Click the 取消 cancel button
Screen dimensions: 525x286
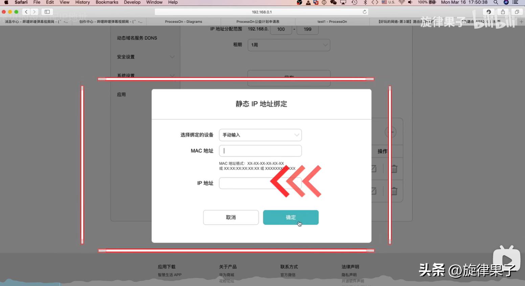231,217
